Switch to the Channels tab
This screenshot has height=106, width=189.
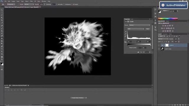165,34
